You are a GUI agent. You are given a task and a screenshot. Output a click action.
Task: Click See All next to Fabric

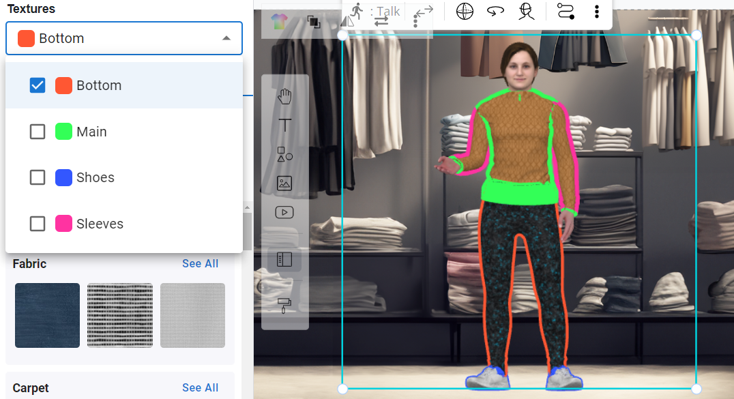(200, 263)
